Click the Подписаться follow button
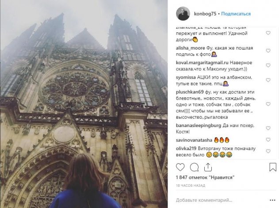Screen dimensions: 279x208 [236, 14]
